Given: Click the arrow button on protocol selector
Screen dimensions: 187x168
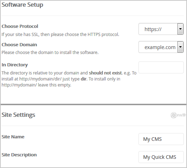Looking at the screenshot, I should pos(180,29).
